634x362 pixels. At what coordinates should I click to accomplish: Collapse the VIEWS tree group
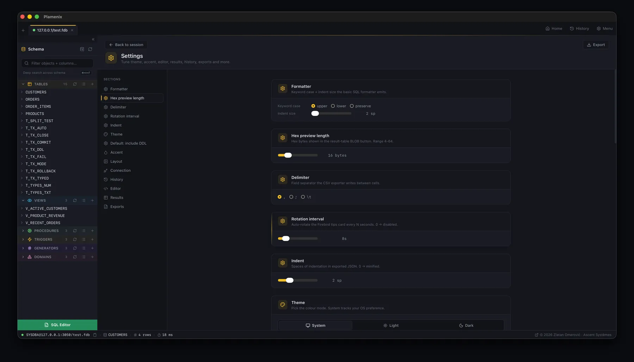(23, 200)
